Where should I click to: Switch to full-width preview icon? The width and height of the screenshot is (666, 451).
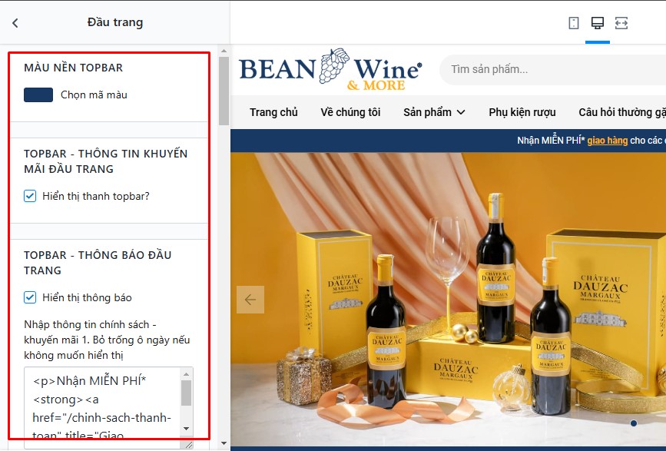(x=621, y=23)
